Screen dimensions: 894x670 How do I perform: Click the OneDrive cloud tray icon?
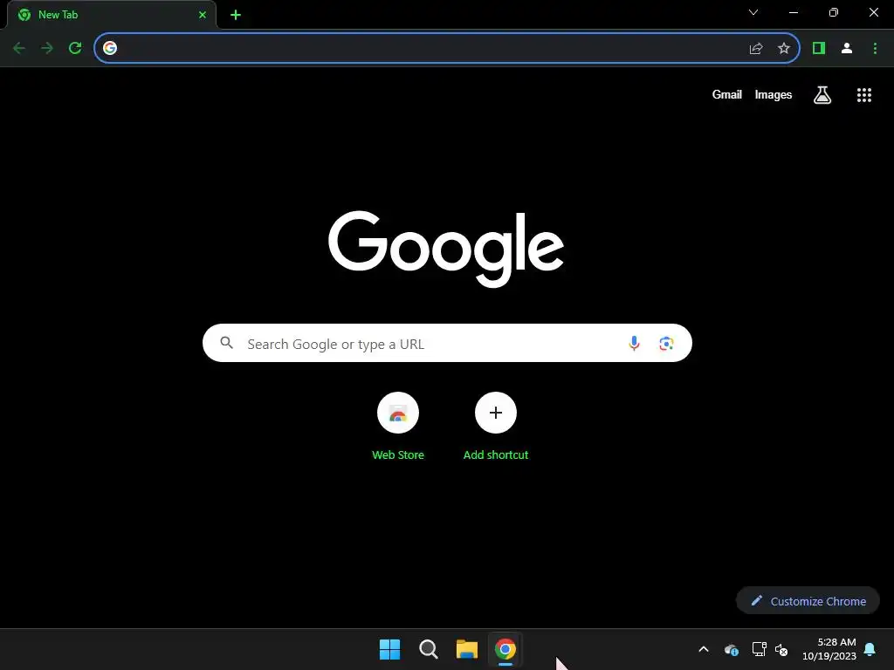(732, 649)
